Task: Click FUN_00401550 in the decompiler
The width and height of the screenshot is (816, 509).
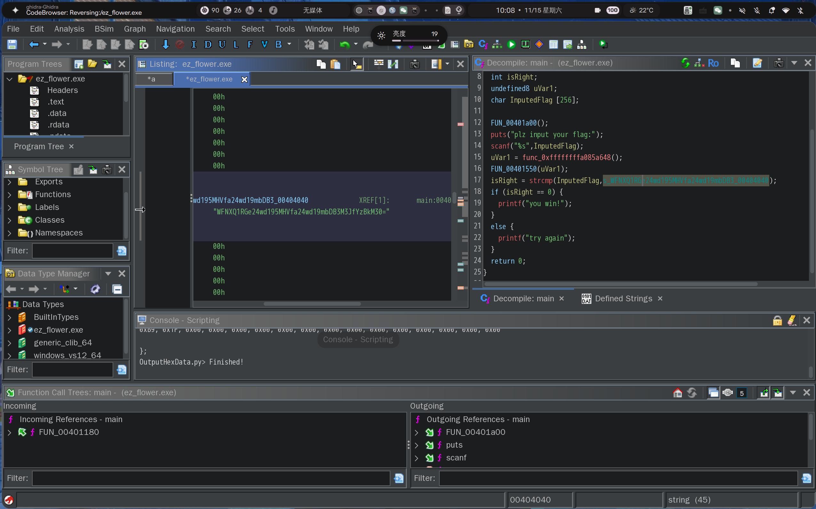Action: [513, 169]
